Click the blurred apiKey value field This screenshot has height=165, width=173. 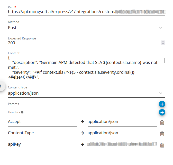[x=122, y=144]
